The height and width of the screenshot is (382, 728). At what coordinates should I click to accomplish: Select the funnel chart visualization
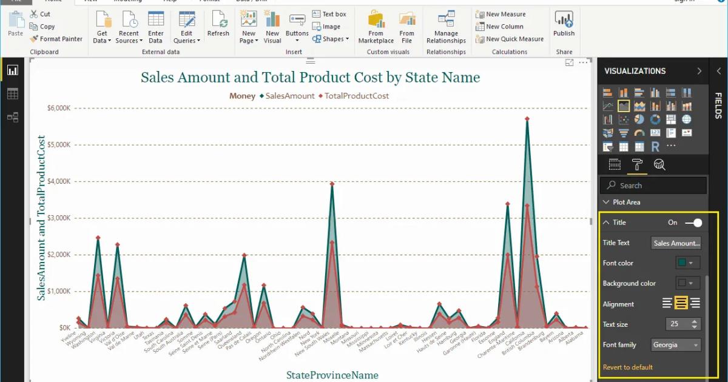pyautogui.click(x=624, y=133)
